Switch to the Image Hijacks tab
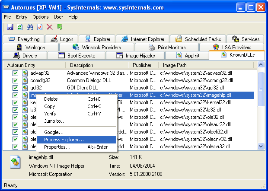 pos(135,55)
